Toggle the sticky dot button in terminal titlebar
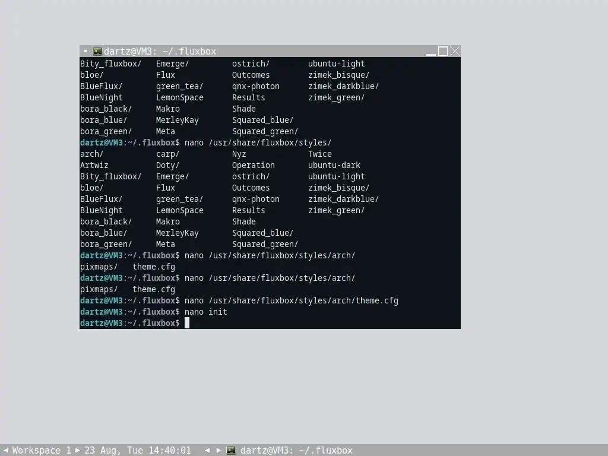 click(85, 51)
